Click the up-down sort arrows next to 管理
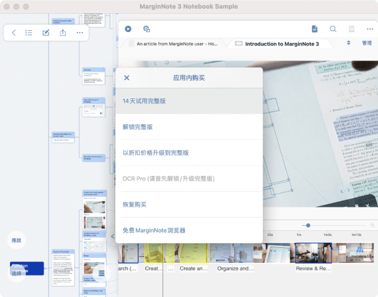This screenshot has height=297, width=378. [x=348, y=43]
